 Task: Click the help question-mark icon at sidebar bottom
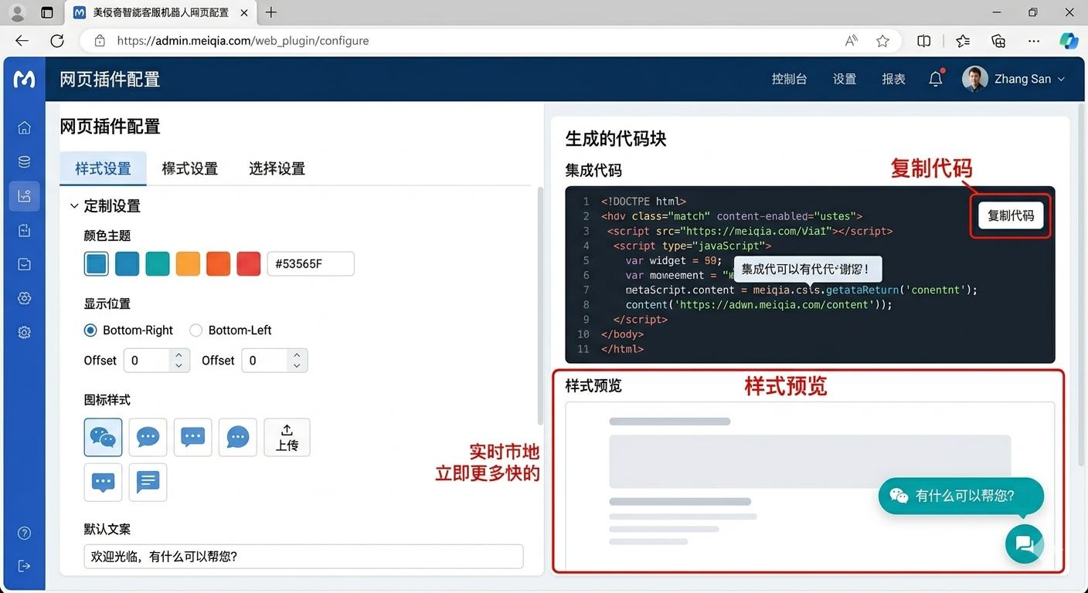24,533
